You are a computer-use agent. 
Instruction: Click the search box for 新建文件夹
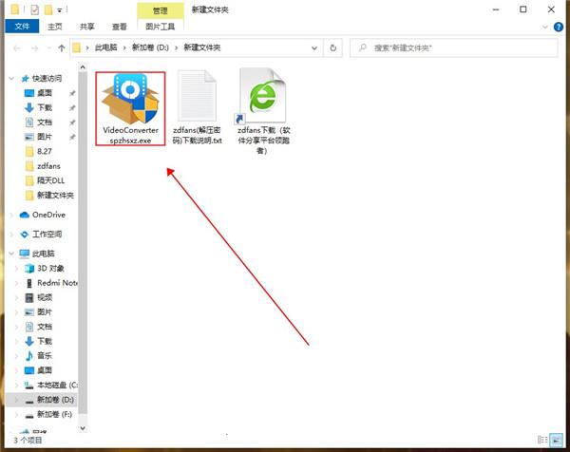454,48
